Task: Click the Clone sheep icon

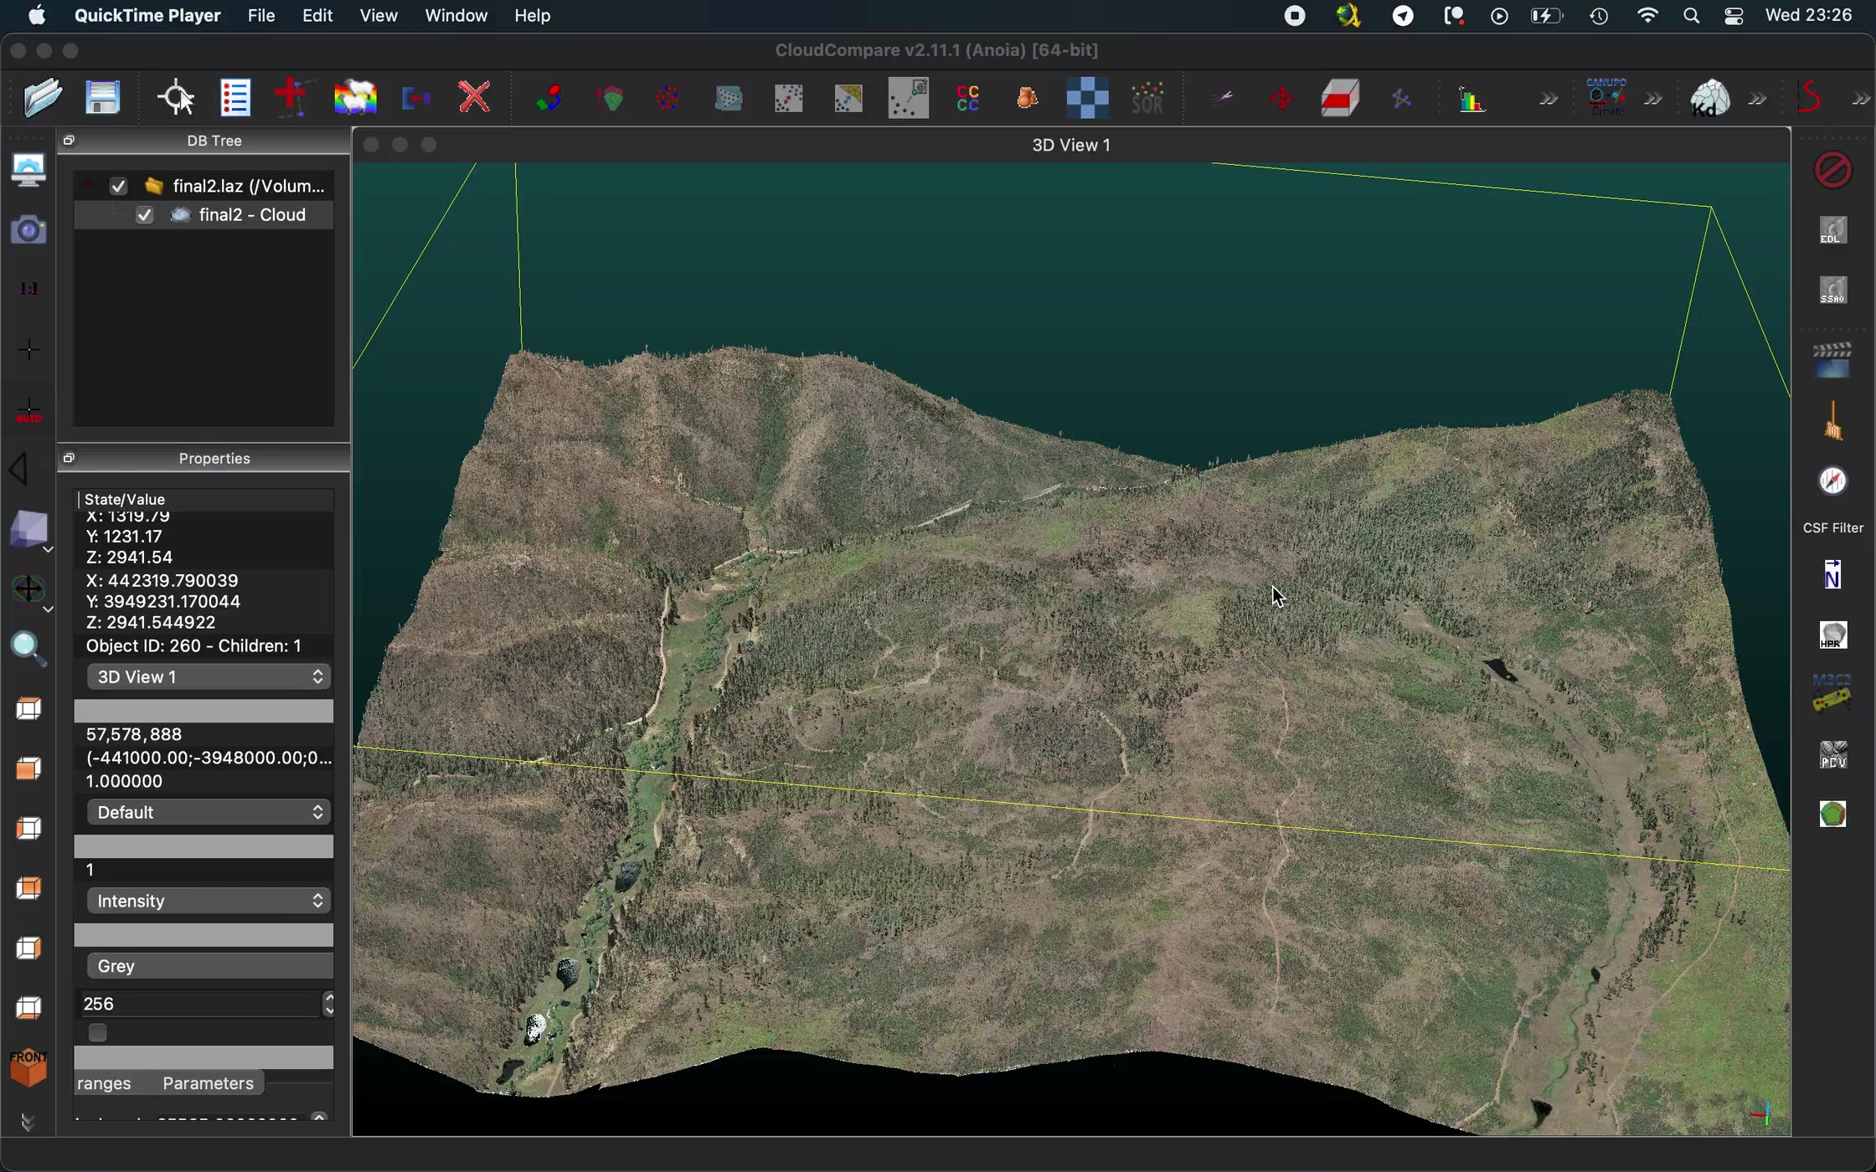Action: click(x=355, y=98)
